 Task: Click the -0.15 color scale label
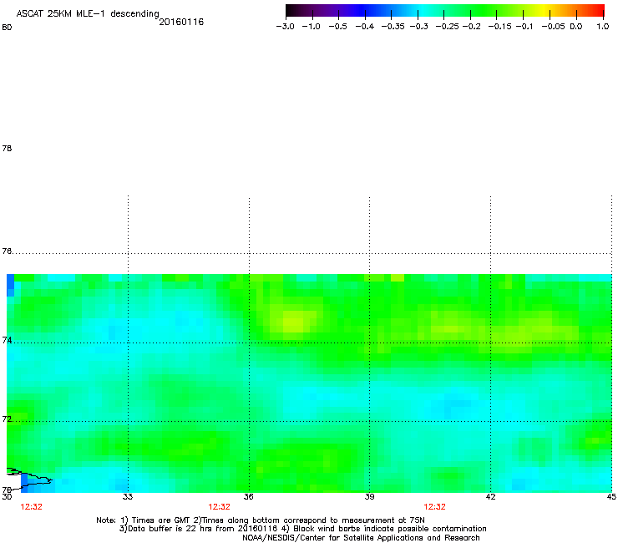tap(499, 27)
